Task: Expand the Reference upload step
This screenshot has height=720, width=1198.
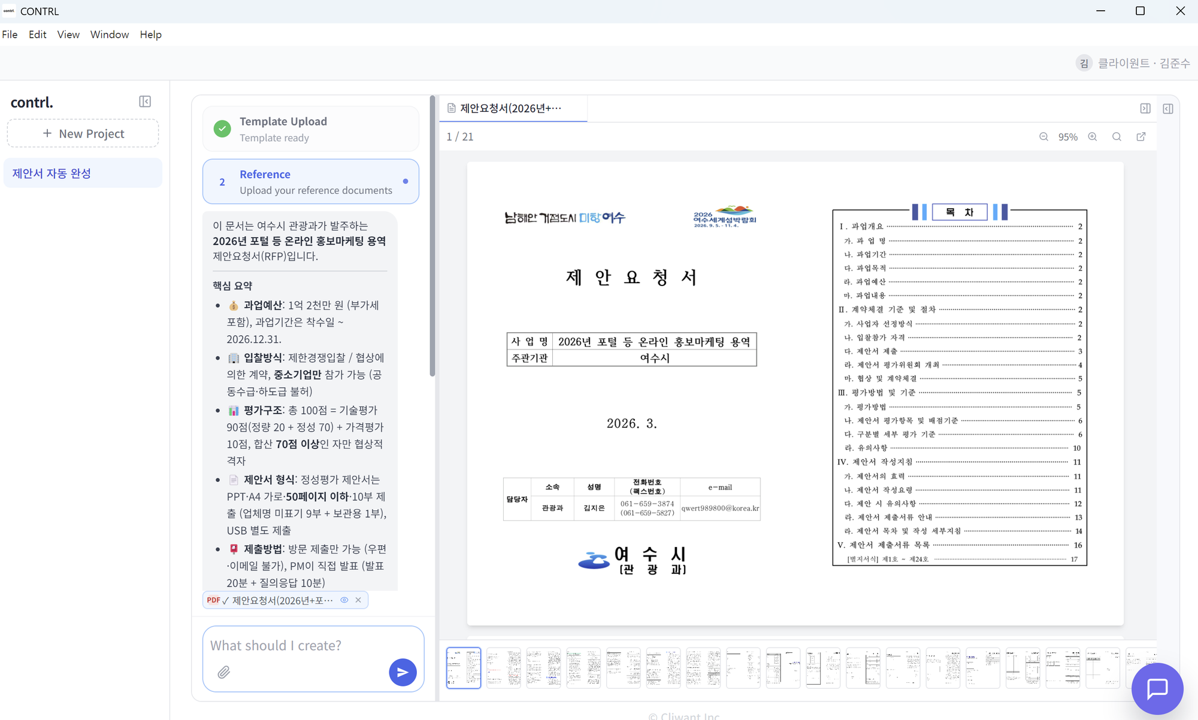Action: tap(310, 181)
